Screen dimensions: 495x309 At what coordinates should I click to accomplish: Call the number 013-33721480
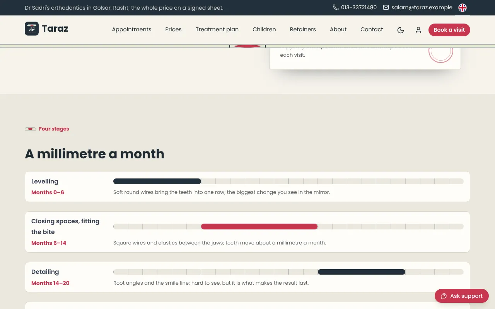coord(359,7)
